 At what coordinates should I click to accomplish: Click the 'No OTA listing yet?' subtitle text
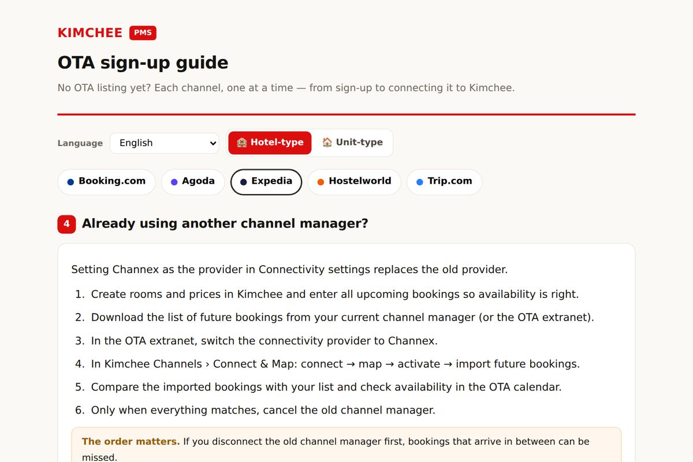(286, 88)
